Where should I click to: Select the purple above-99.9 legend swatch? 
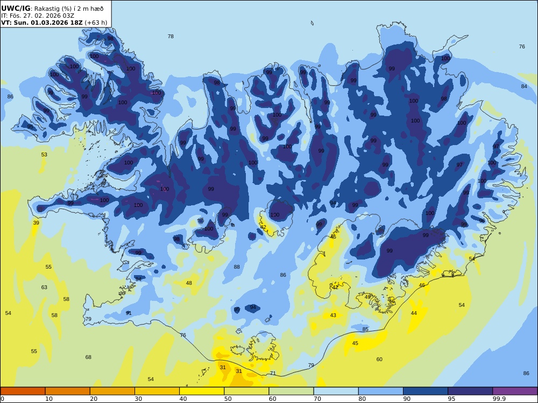pyautogui.click(x=515, y=391)
